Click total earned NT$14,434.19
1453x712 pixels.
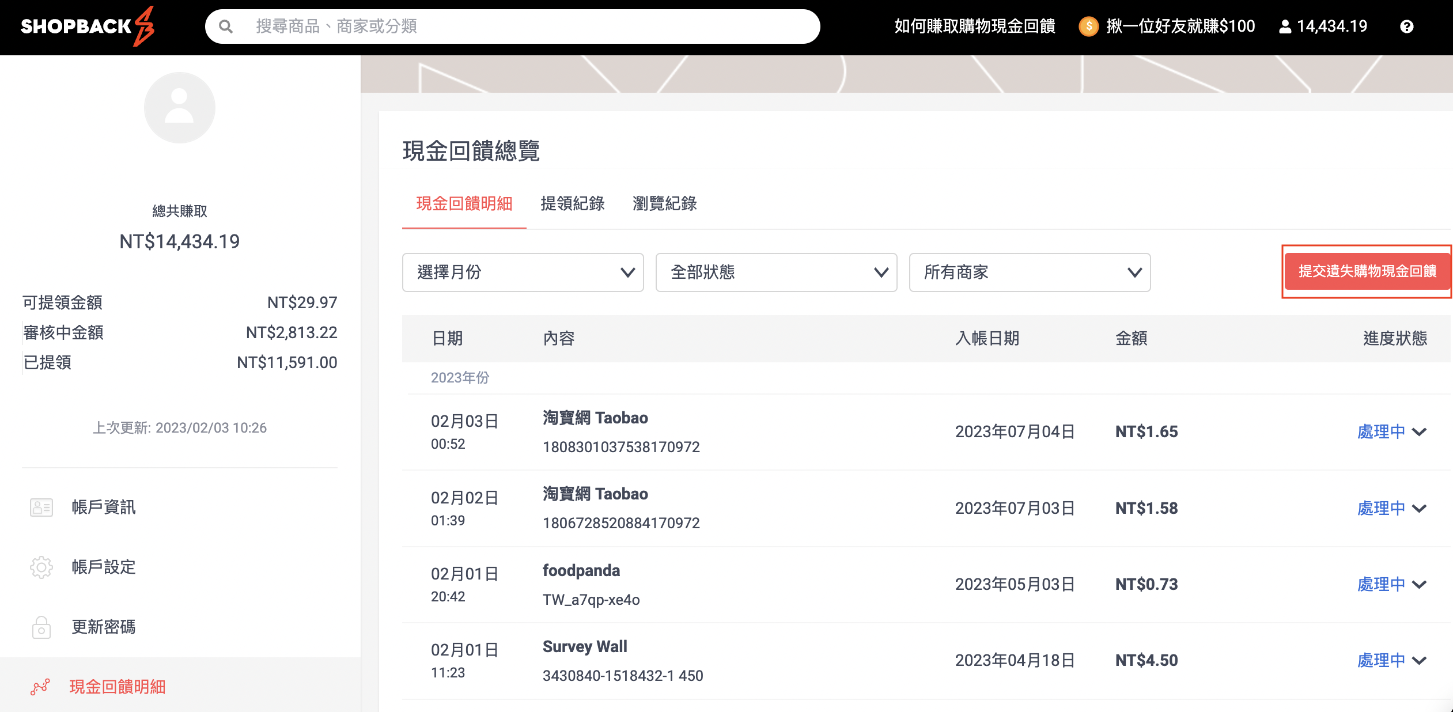click(x=180, y=242)
